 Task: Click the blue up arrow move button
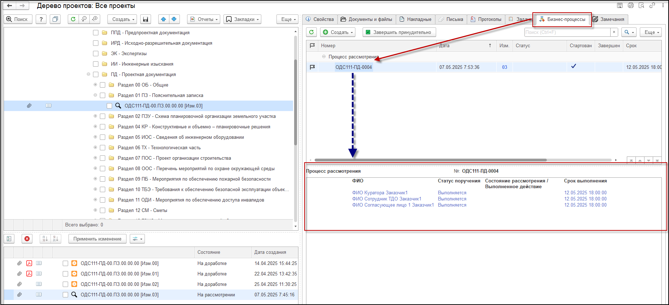[164, 19]
